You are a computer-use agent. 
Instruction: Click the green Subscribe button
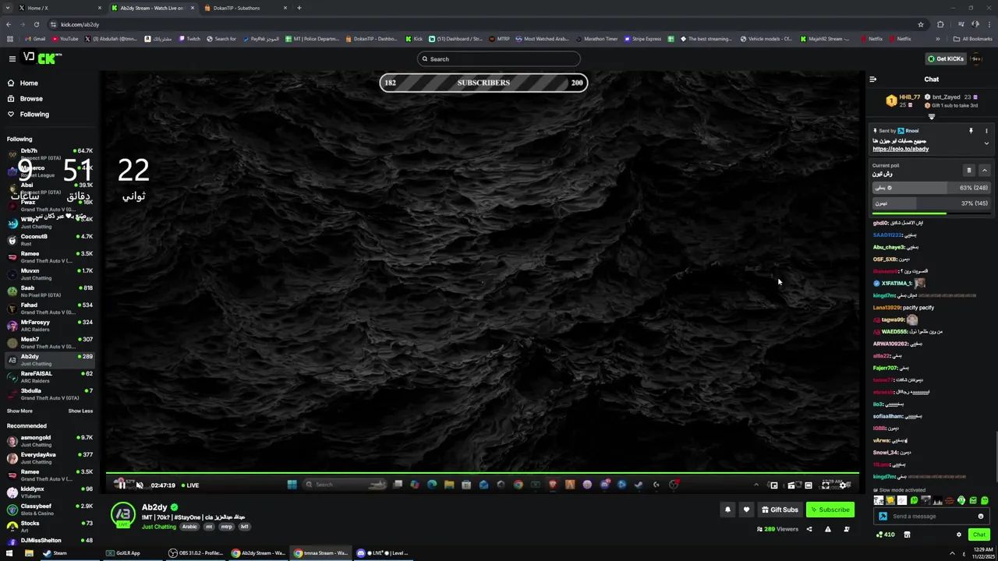click(830, 510)
